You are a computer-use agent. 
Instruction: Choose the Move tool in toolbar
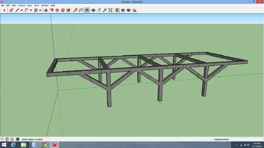tap(57, 10)
